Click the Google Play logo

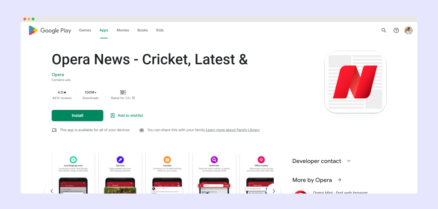(50, 30)
